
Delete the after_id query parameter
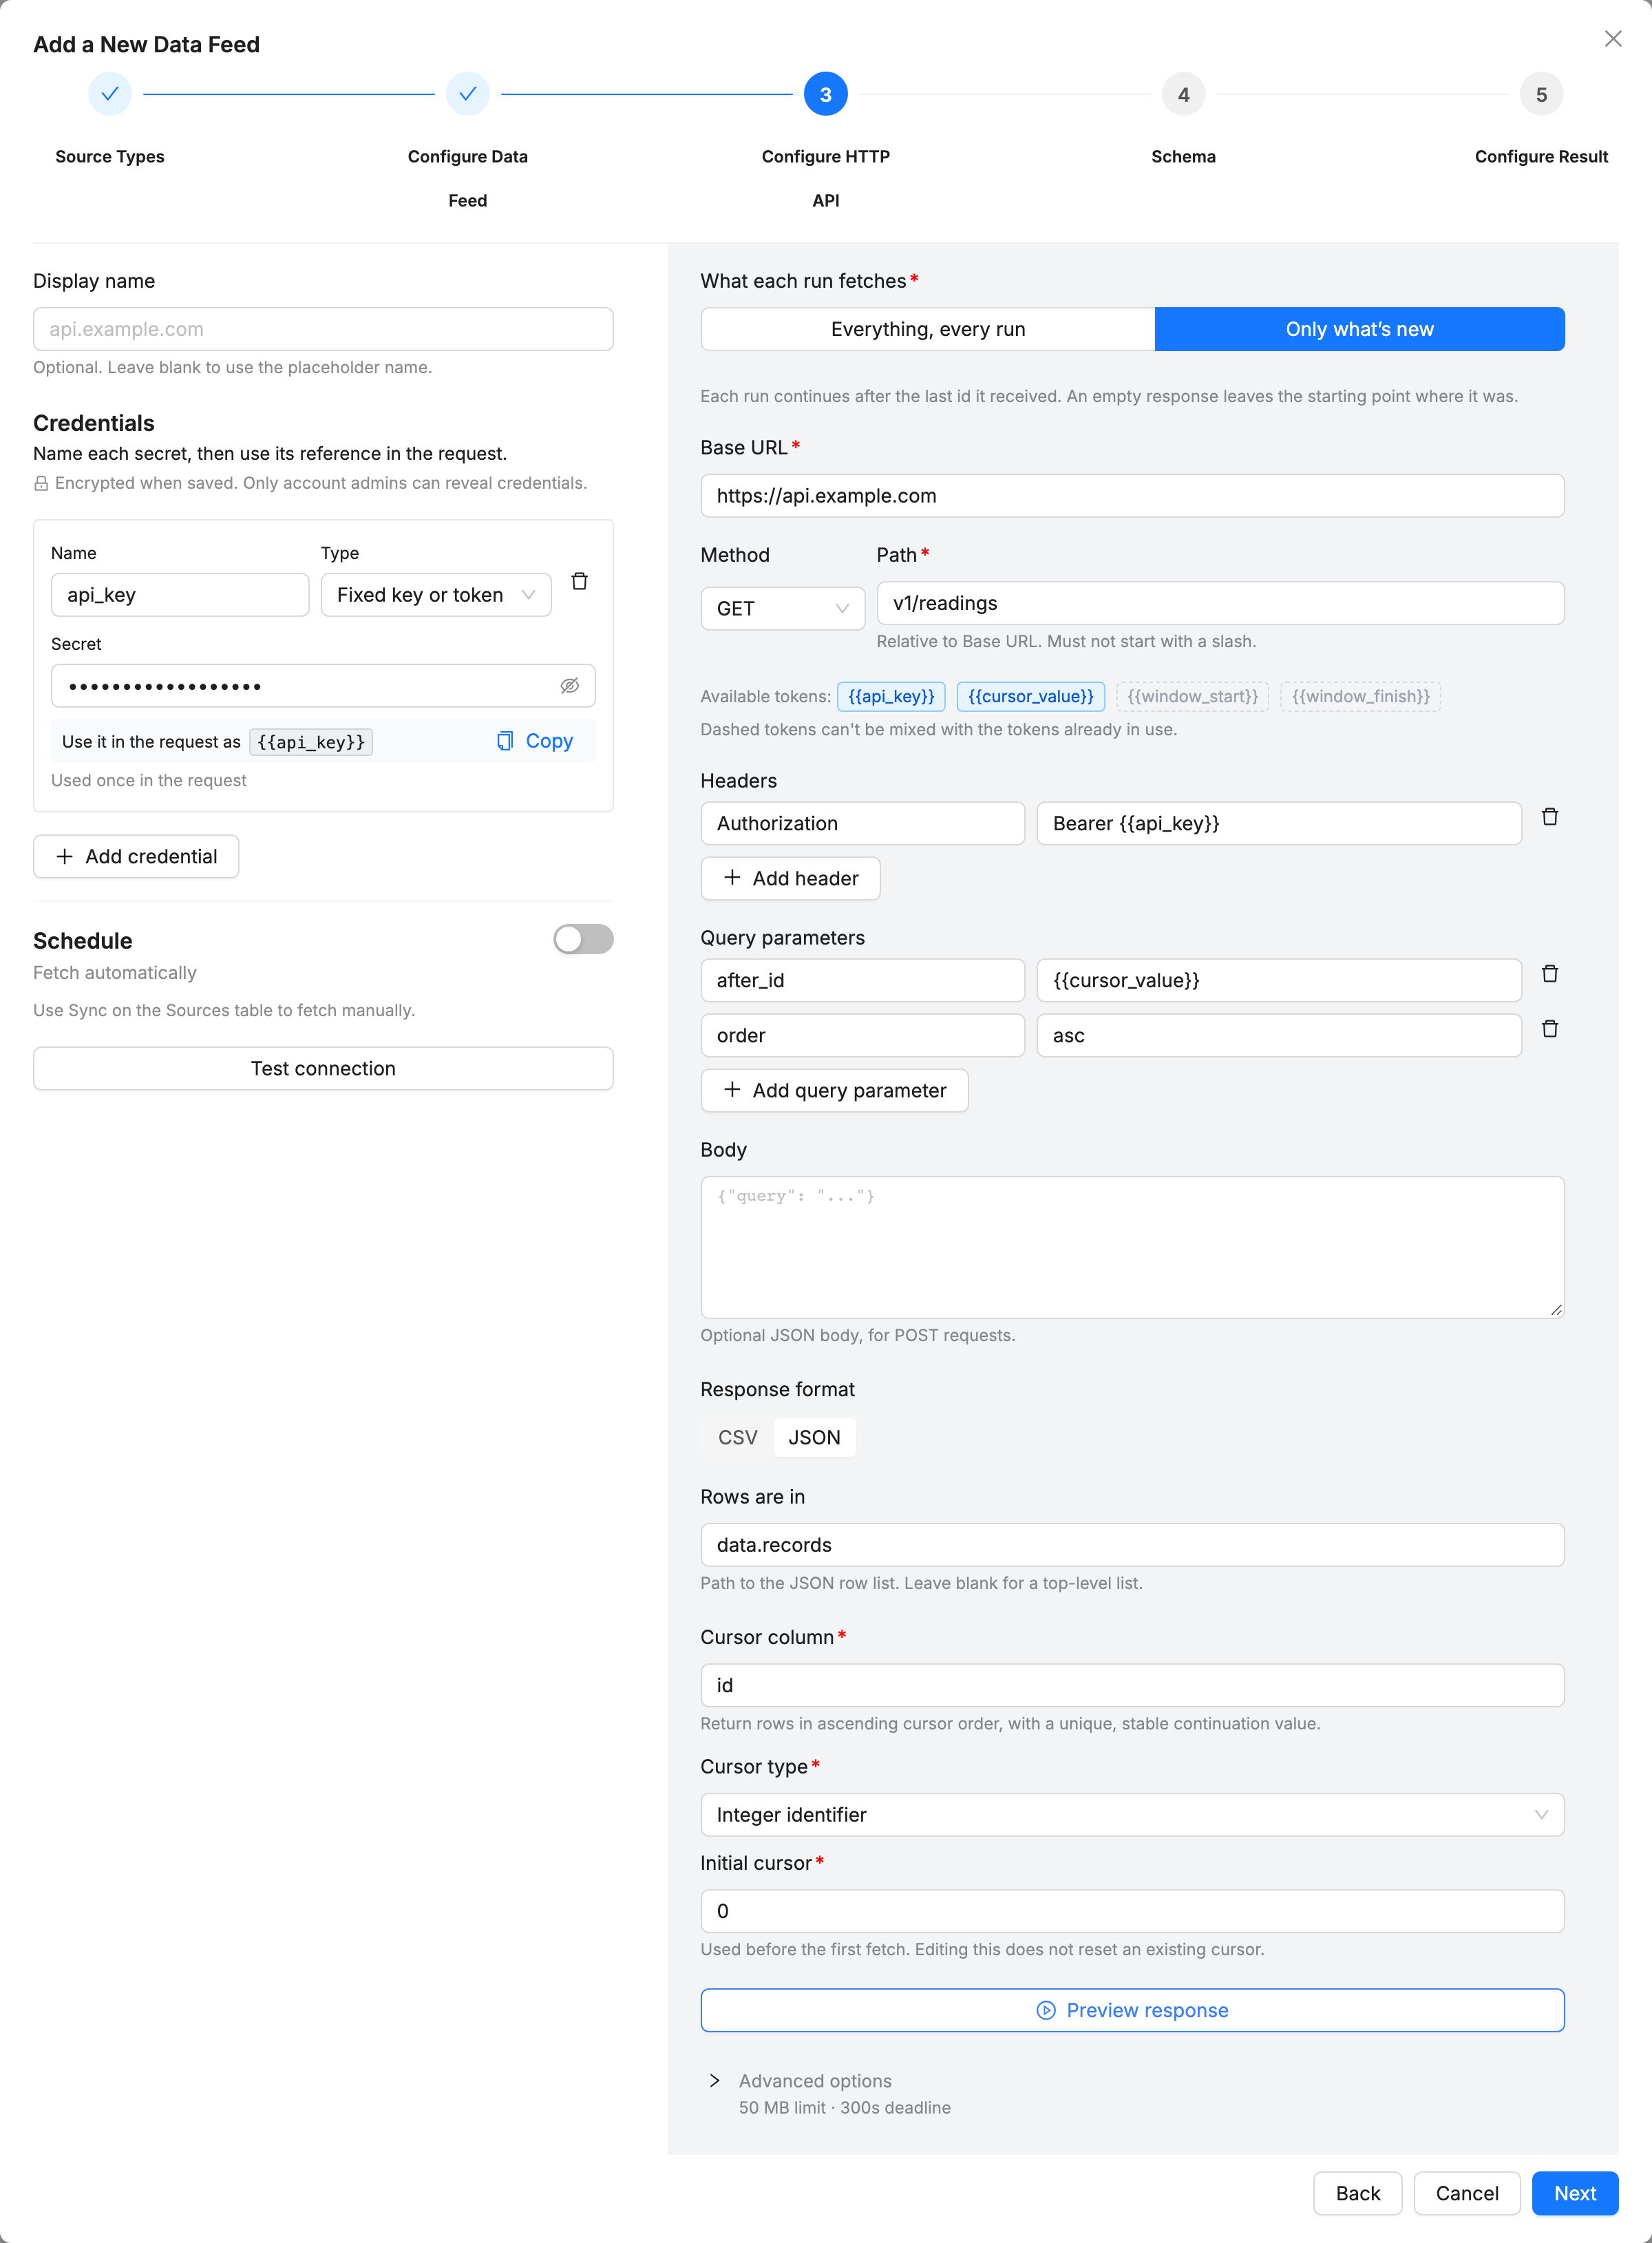(1549, 974)
